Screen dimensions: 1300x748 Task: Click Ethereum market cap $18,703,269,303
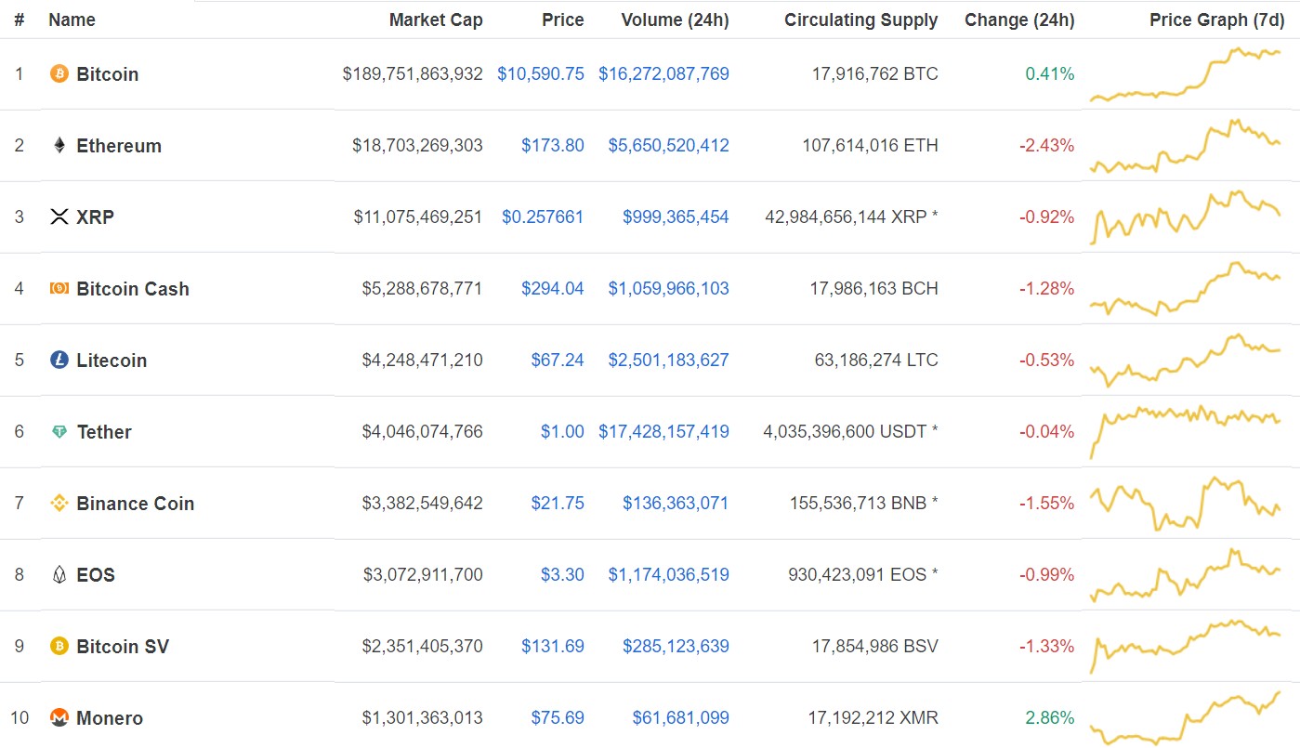tap(418, 145)
